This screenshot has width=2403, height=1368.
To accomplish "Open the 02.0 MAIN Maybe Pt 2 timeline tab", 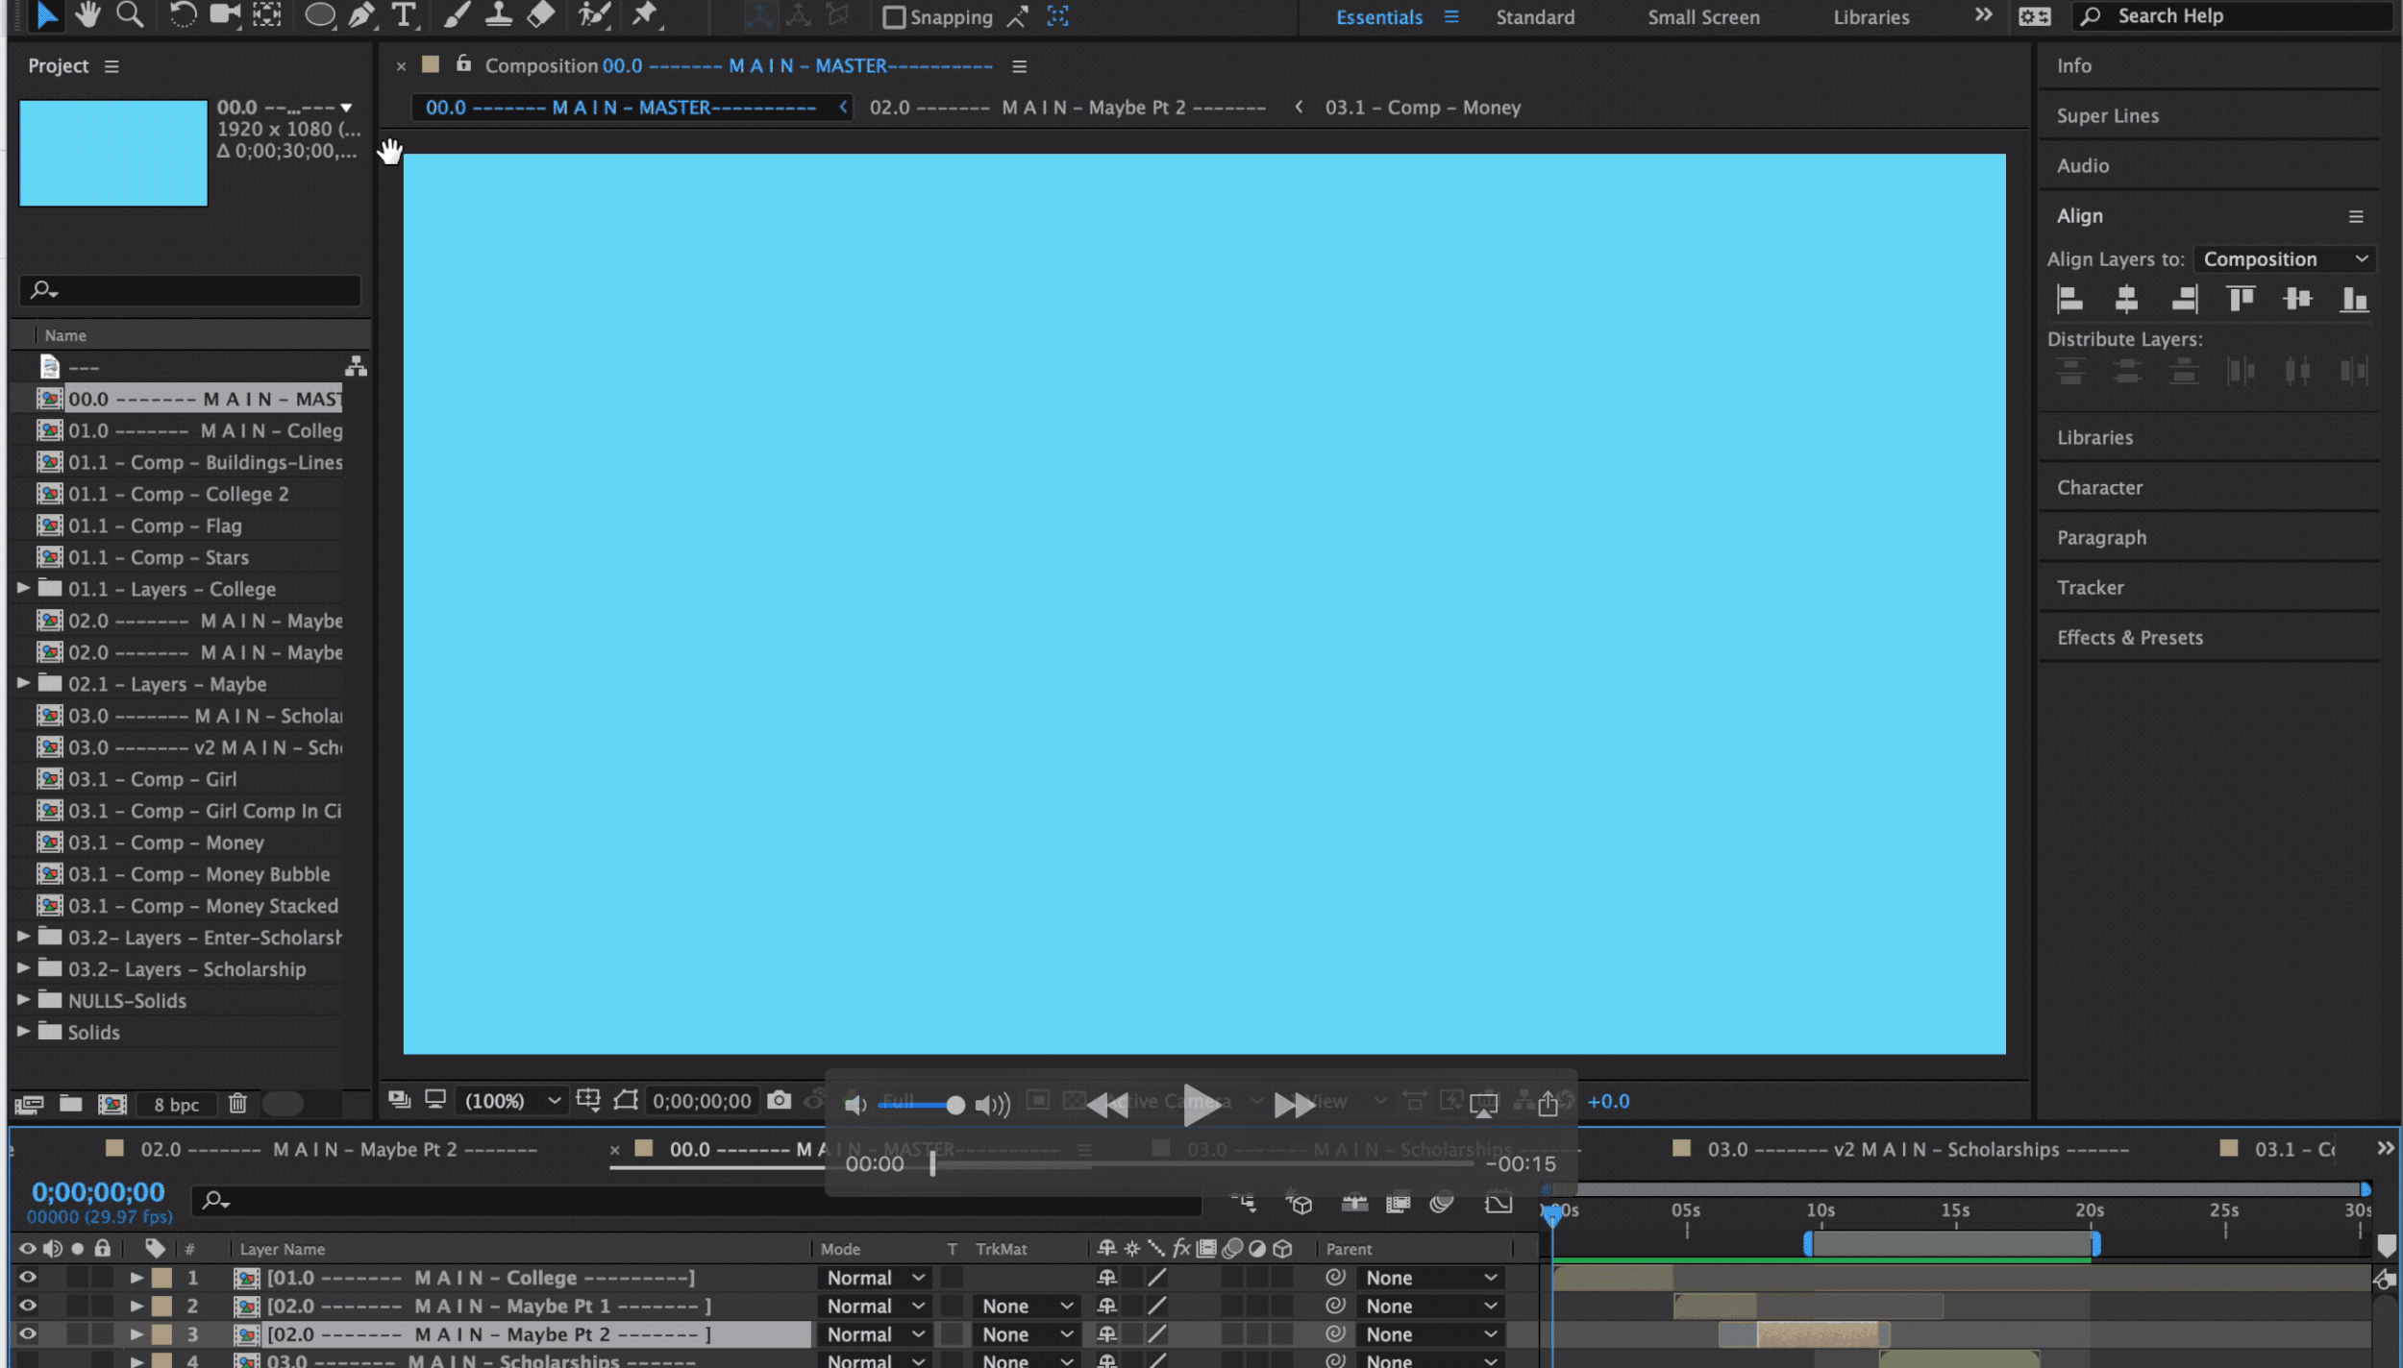I will [x=338, y=1149].
